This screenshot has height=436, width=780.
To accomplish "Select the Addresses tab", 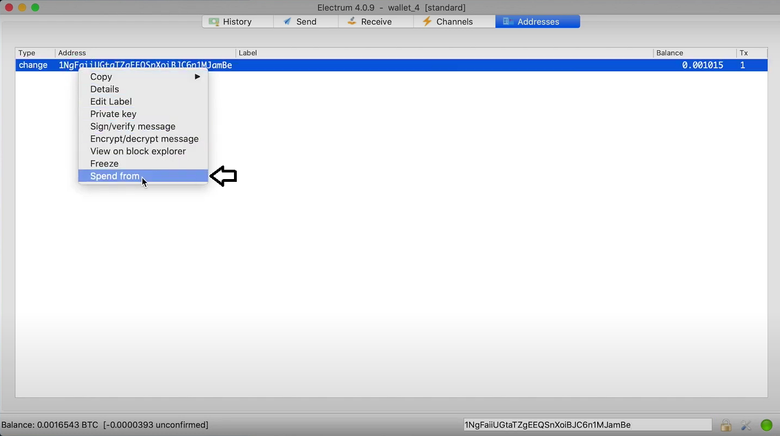I will (x=538, y=22).
